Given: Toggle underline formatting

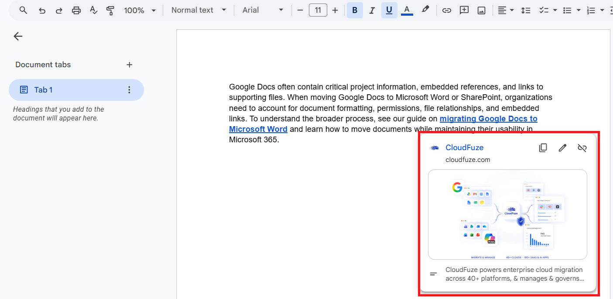Looking at the screenshot, I should point(389,10).
